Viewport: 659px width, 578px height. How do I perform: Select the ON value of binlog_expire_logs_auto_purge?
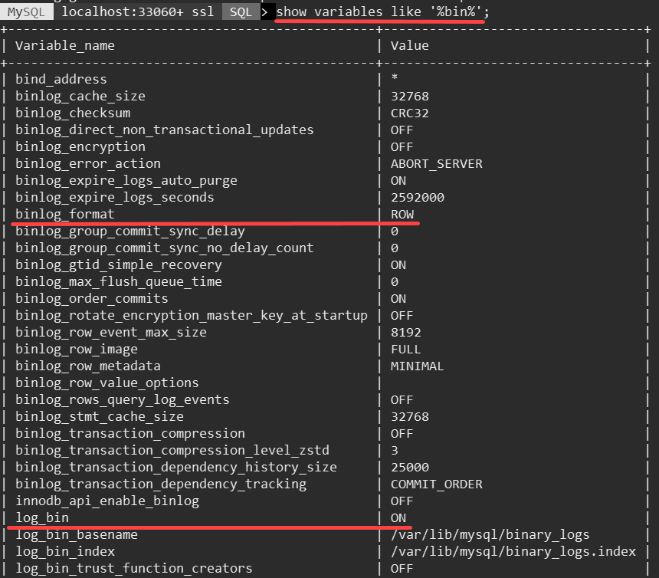tap(397, 180)
